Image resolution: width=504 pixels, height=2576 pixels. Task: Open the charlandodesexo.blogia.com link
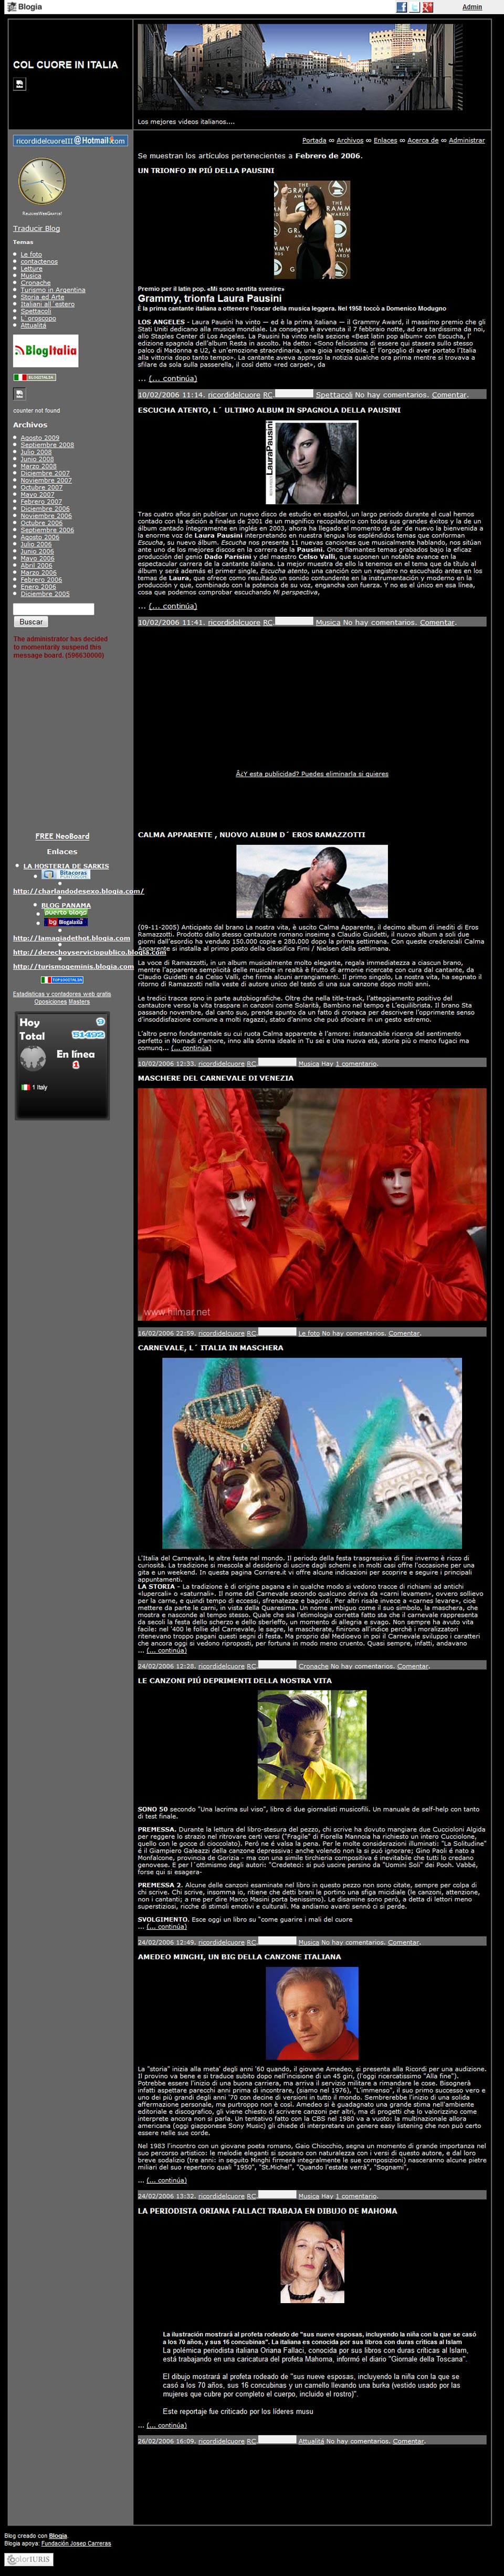pos(78,891)
